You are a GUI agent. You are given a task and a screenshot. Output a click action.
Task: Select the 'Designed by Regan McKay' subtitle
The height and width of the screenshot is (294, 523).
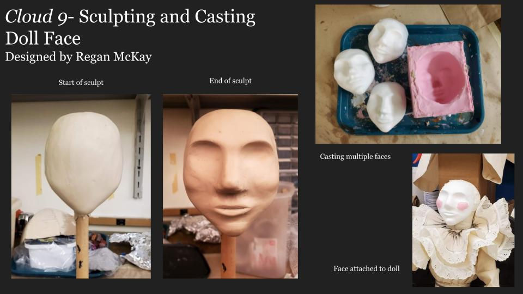(x=78, y=57)
